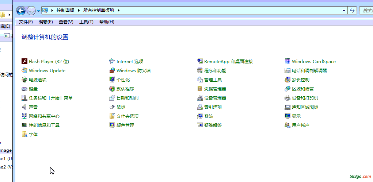The height and width of the screenshot is (182, 373).
Task: Open the 字体 fonts folder icon
Action: (24, 135)
